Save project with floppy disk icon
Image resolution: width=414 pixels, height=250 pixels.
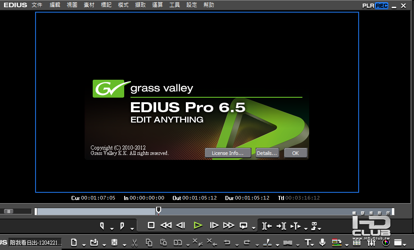114,242
